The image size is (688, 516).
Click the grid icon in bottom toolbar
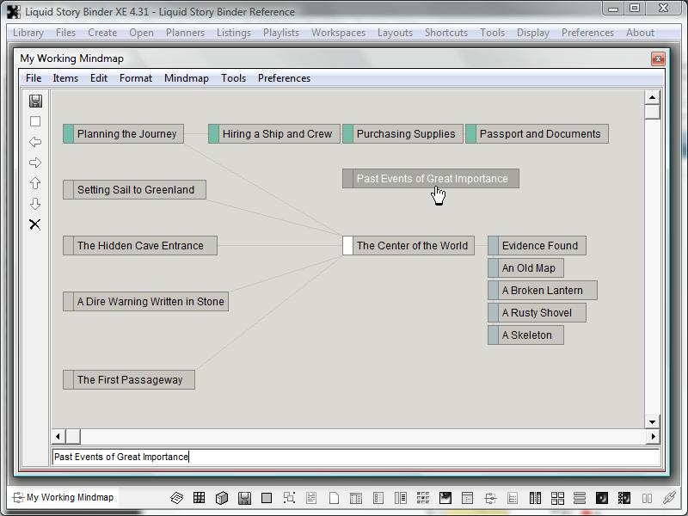coord(199,498)
